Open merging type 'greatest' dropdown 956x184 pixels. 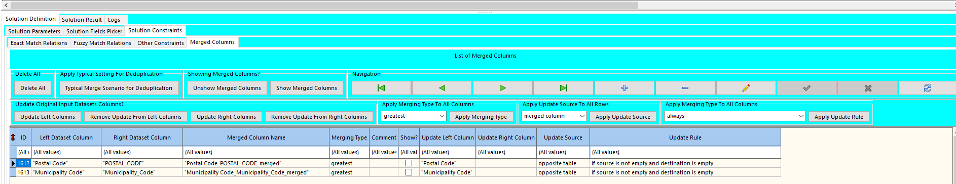[x=442, y=116]
